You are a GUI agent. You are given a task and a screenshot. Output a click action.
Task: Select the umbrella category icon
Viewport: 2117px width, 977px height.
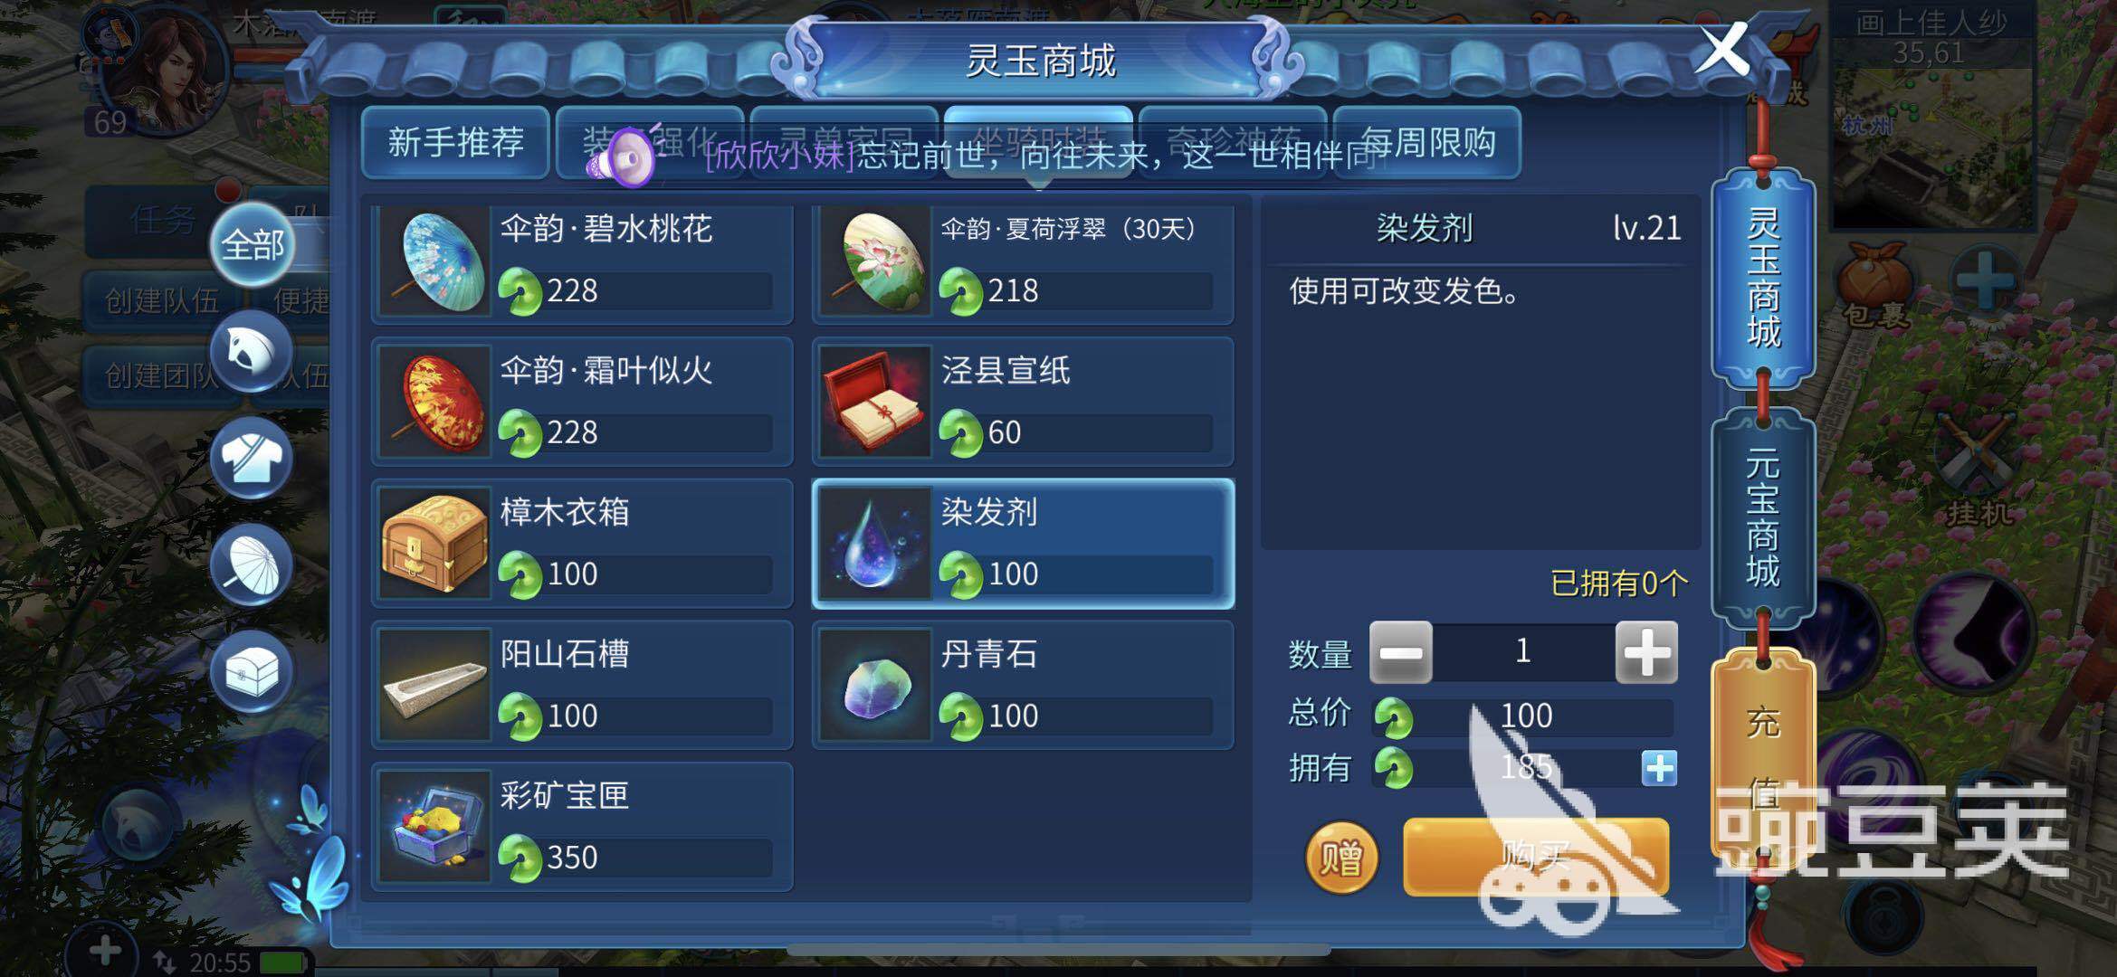(252, 565)
